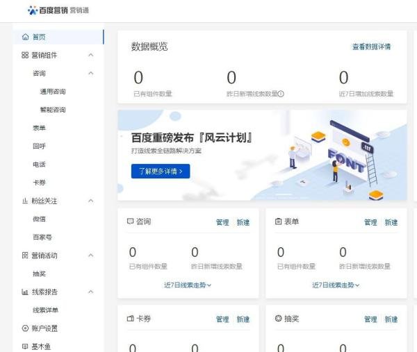Click 新建 on the 表单 card
This screenshot has height=352, width=417.
pyautogui.click(x=391, y=222)
